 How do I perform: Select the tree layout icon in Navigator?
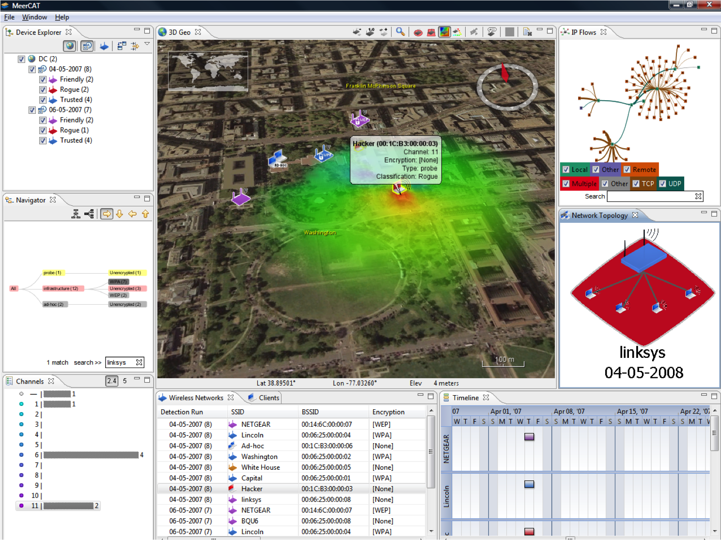(76, 214)
